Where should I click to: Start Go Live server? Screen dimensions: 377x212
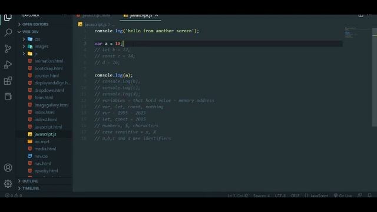click(343, 196)
